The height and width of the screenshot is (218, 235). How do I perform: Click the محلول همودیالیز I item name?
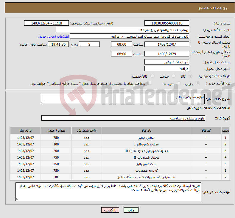click(x=146, y=144)
